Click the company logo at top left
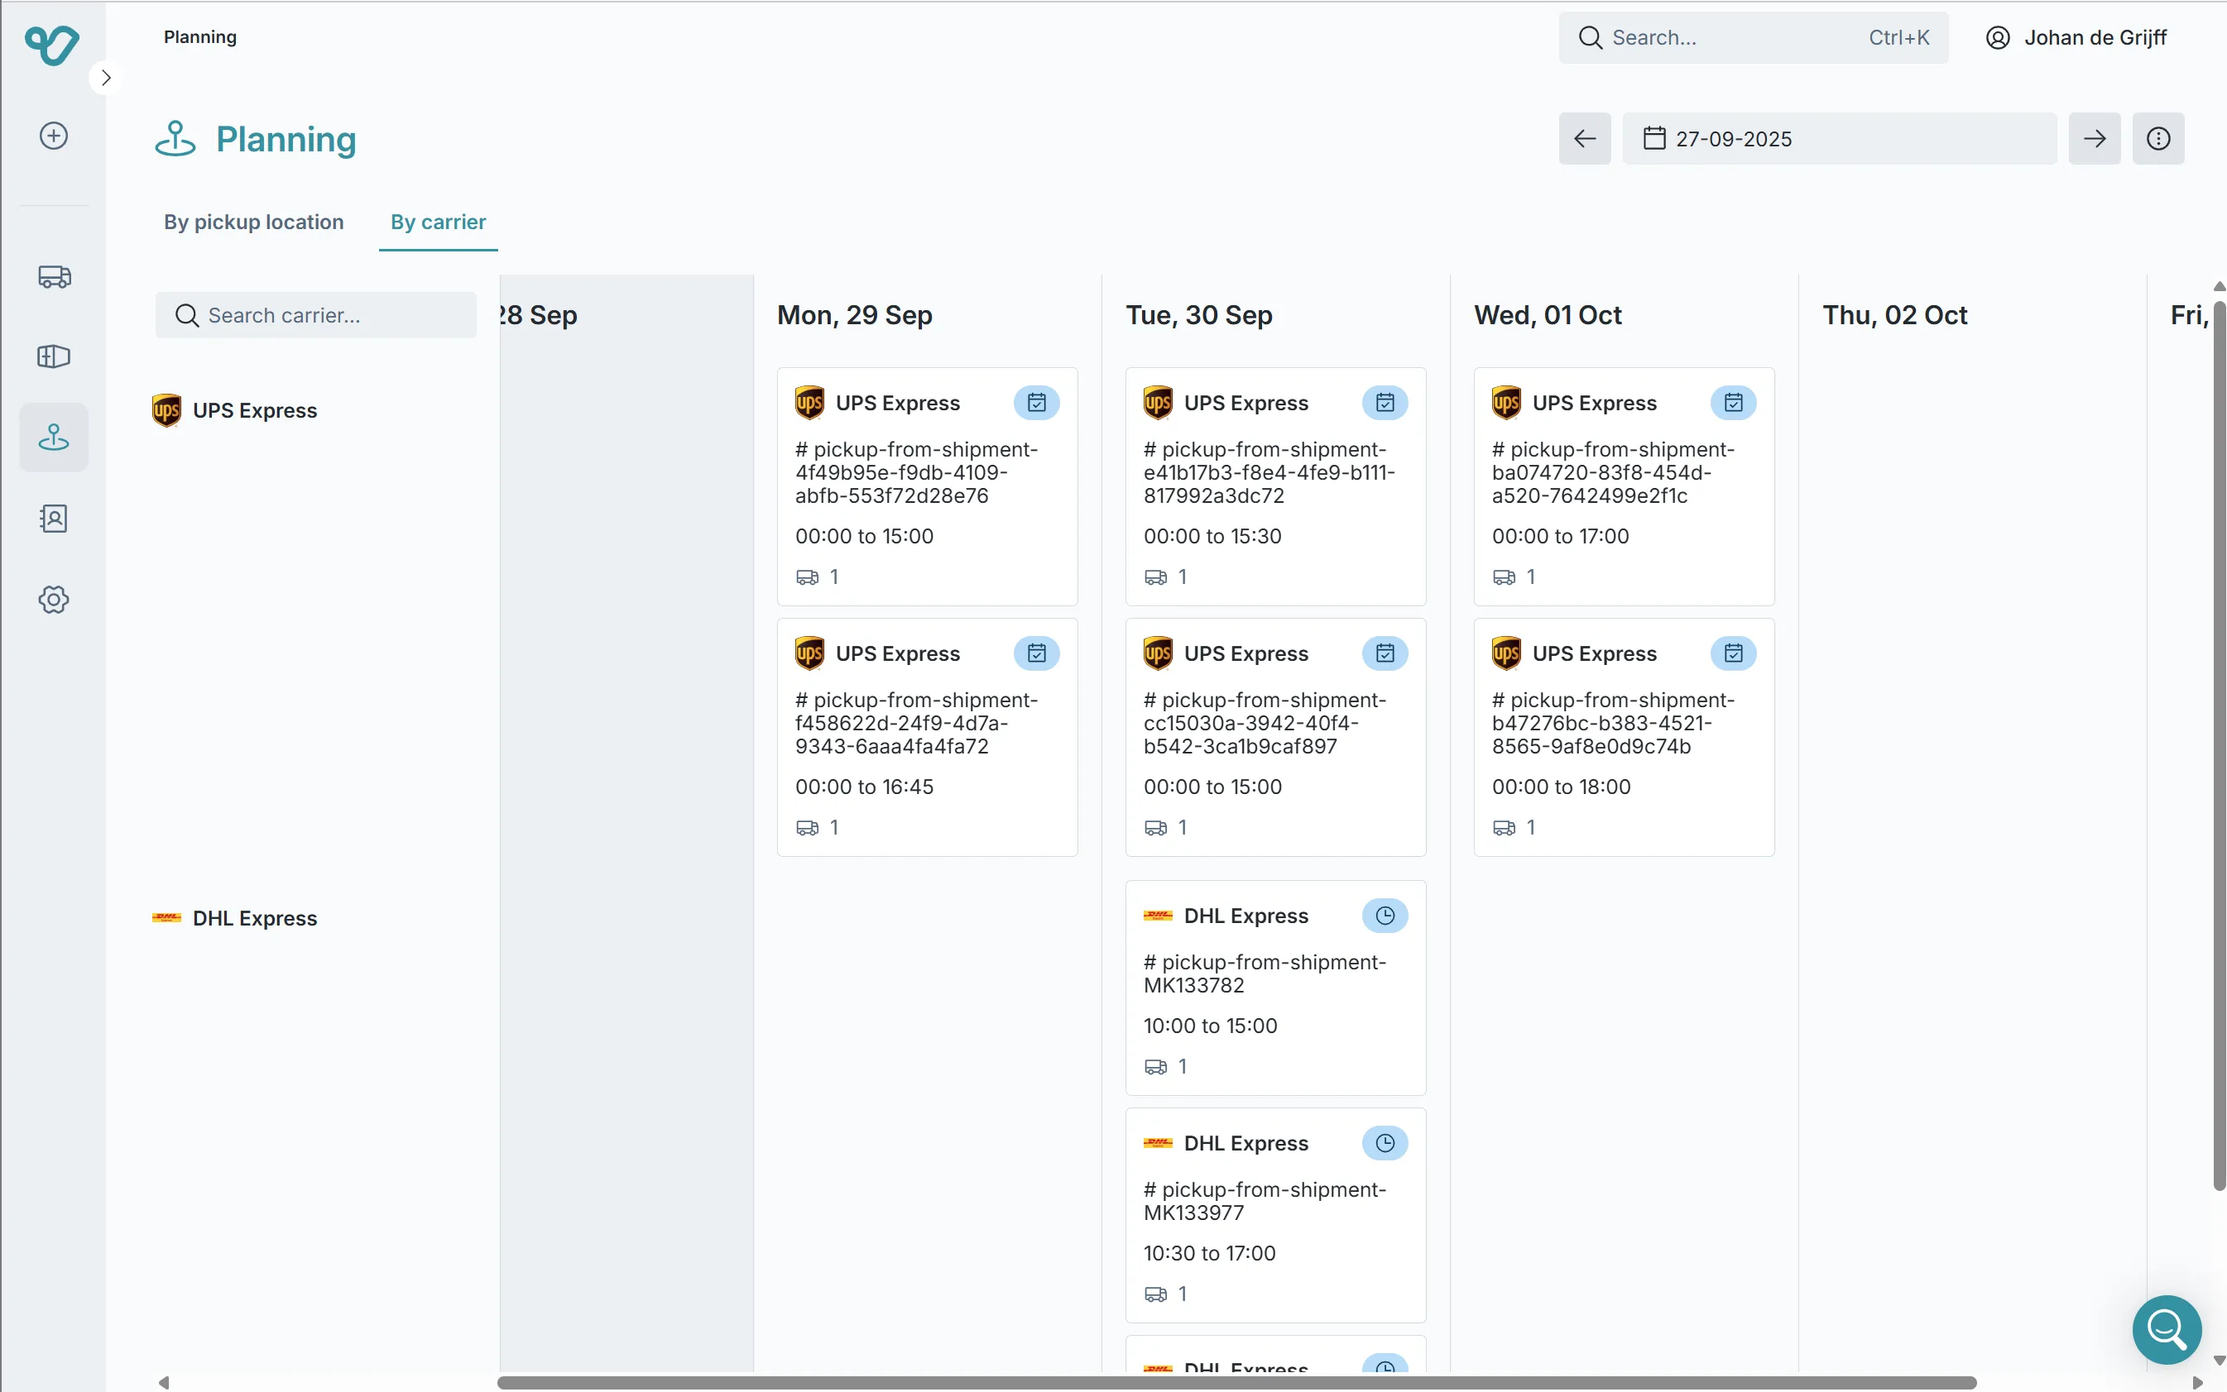This screenshot has width=2227, height=1392. pos(51,46)
